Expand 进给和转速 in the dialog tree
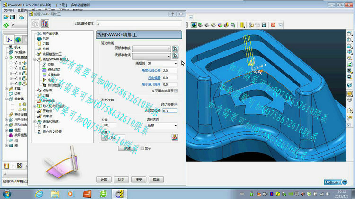 [35, 122]
